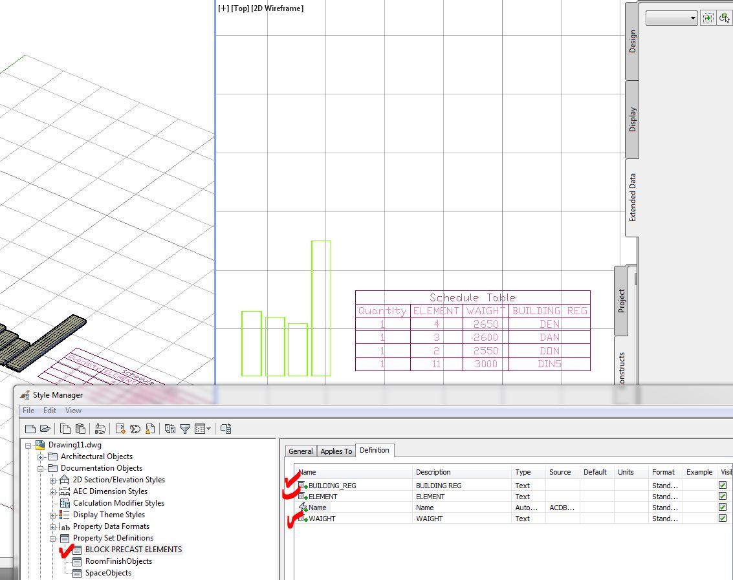Expand the 2D Section/Elevation Styles node
Screen dimensions: 733x580
[52, 480]
